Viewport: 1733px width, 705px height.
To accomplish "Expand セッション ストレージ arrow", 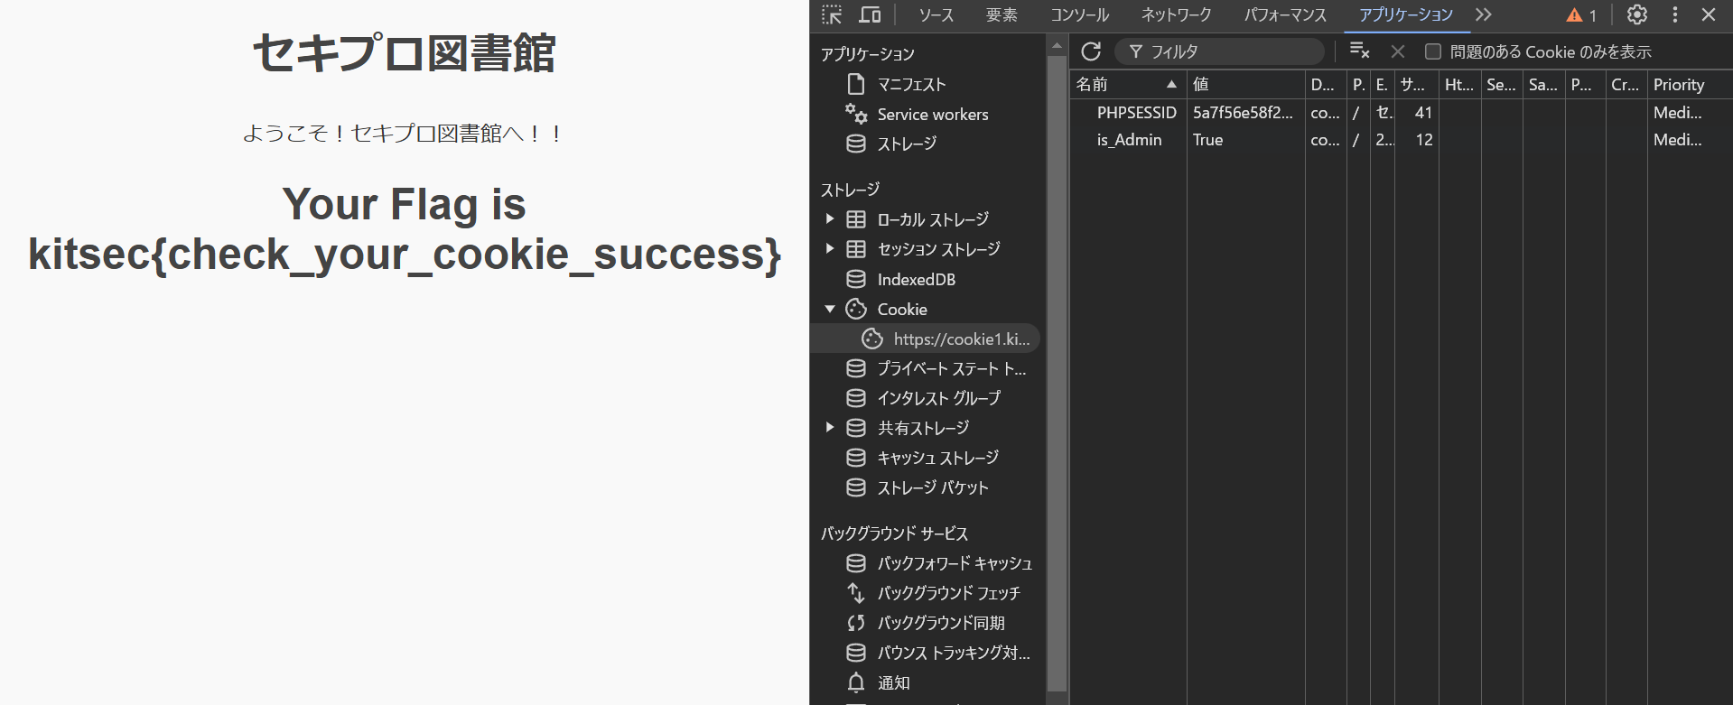I will point(829,249).
